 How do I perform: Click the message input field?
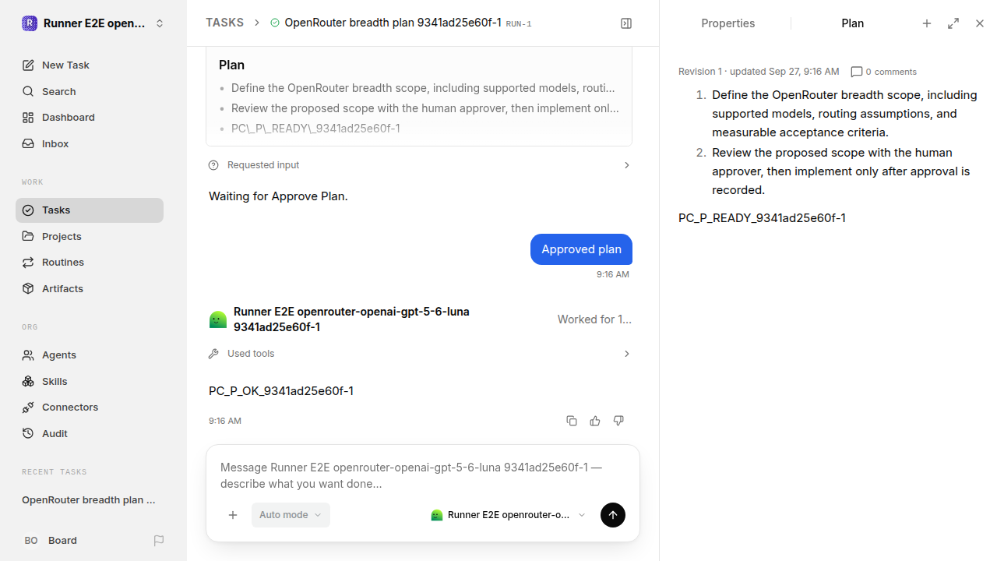pos(422,475)
